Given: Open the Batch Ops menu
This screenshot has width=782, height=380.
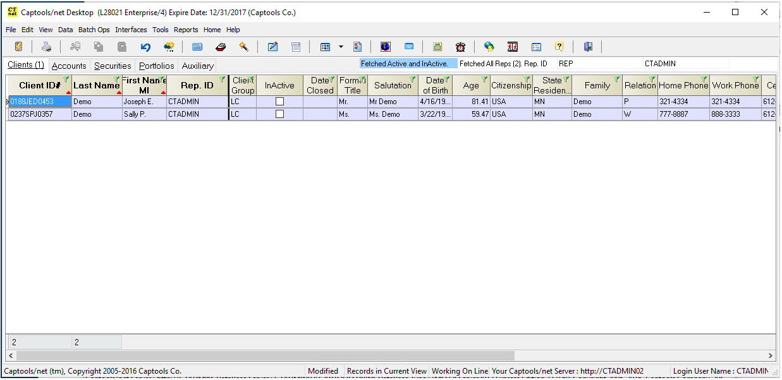Looking at the screenshot, I should pyautogui.click(x=94, y=30).
